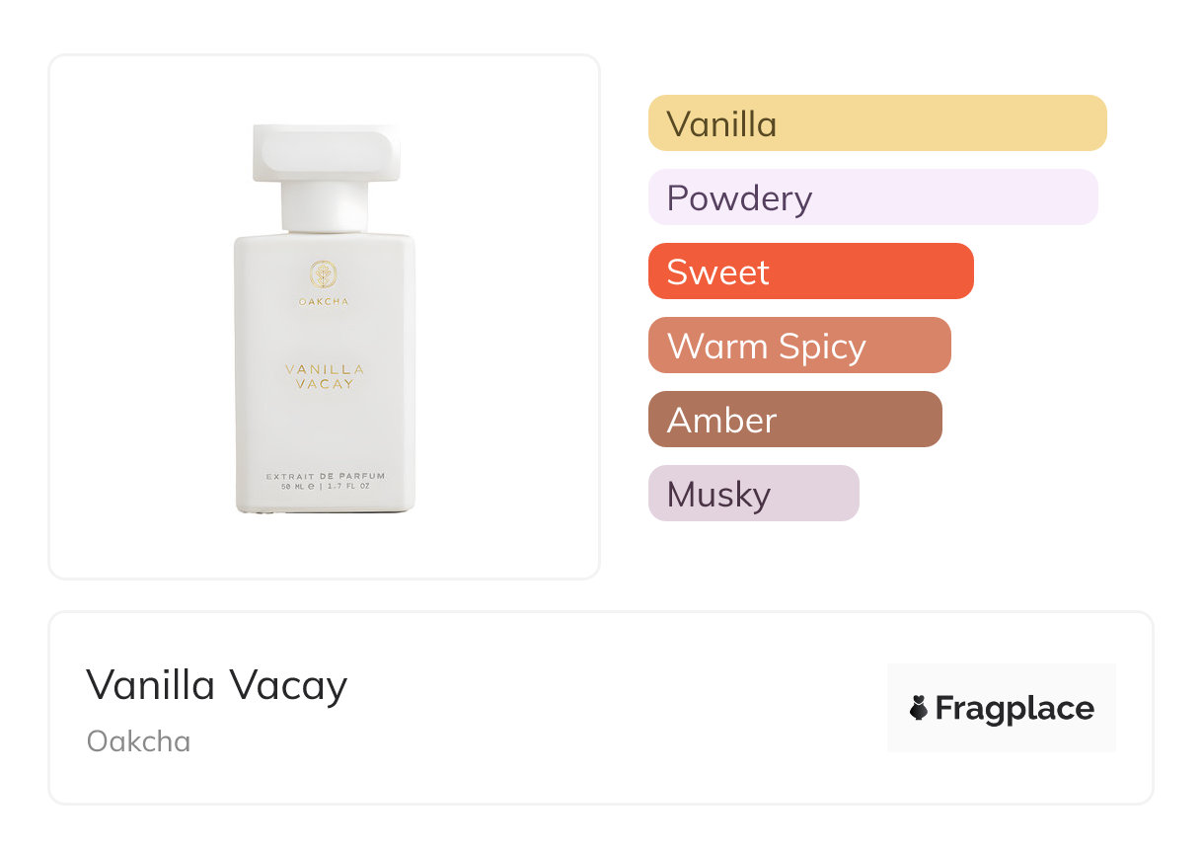Image resolution: width=1202 pixels, height=853 pixels.
Task: Click the gray Fragplace badge background
Action: (1002, 708)
